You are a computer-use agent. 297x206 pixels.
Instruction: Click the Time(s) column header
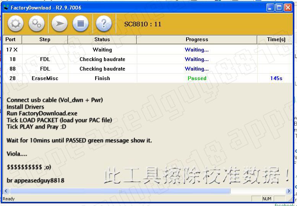(276, 40)
